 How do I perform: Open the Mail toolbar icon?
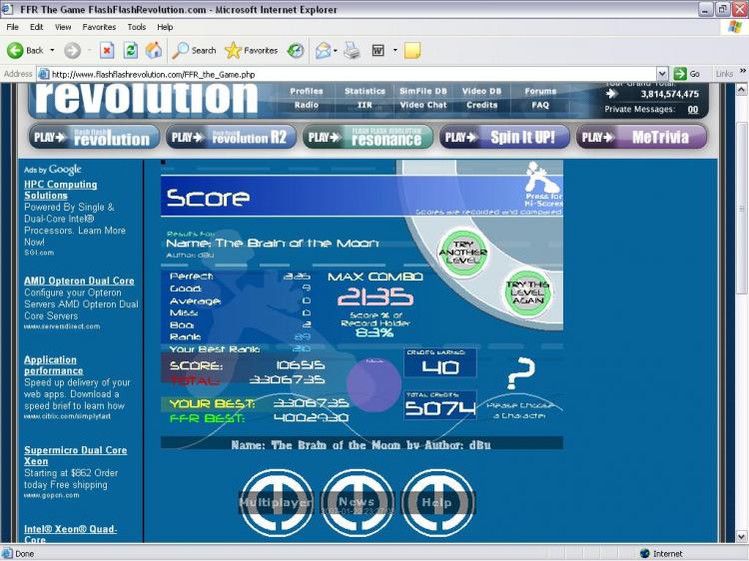323,50
